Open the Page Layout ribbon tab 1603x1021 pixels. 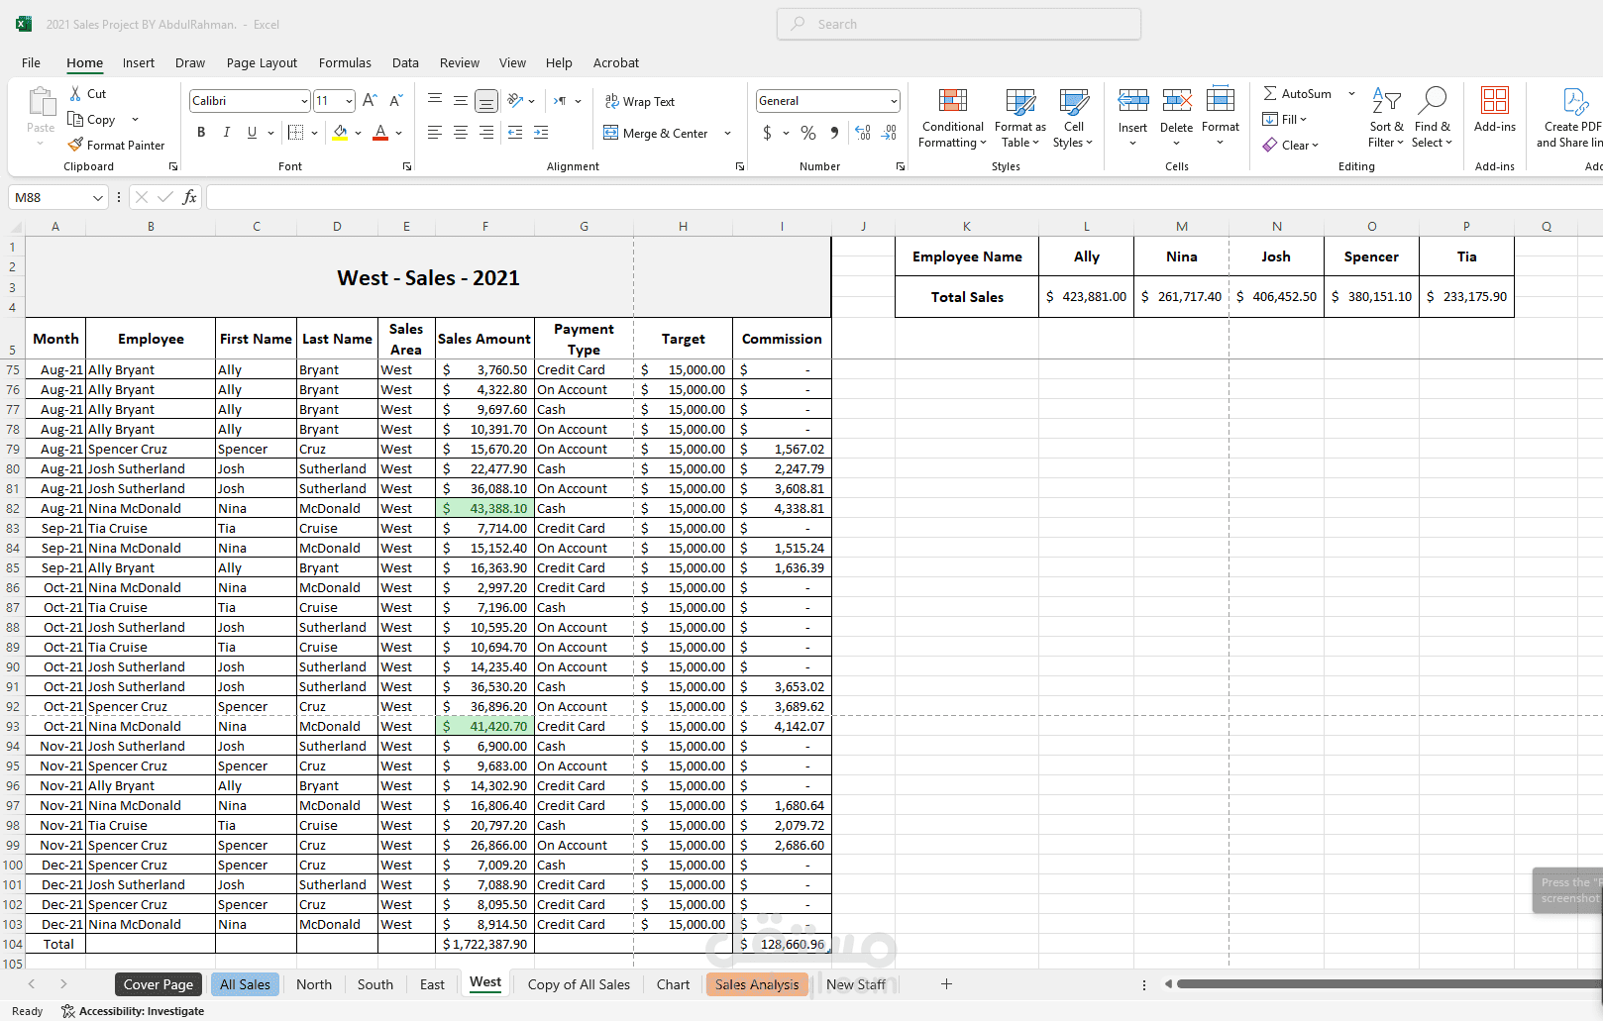262,62
